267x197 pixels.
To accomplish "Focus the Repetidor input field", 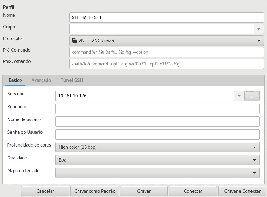I will pyautogui.click(x=157, y=109).
